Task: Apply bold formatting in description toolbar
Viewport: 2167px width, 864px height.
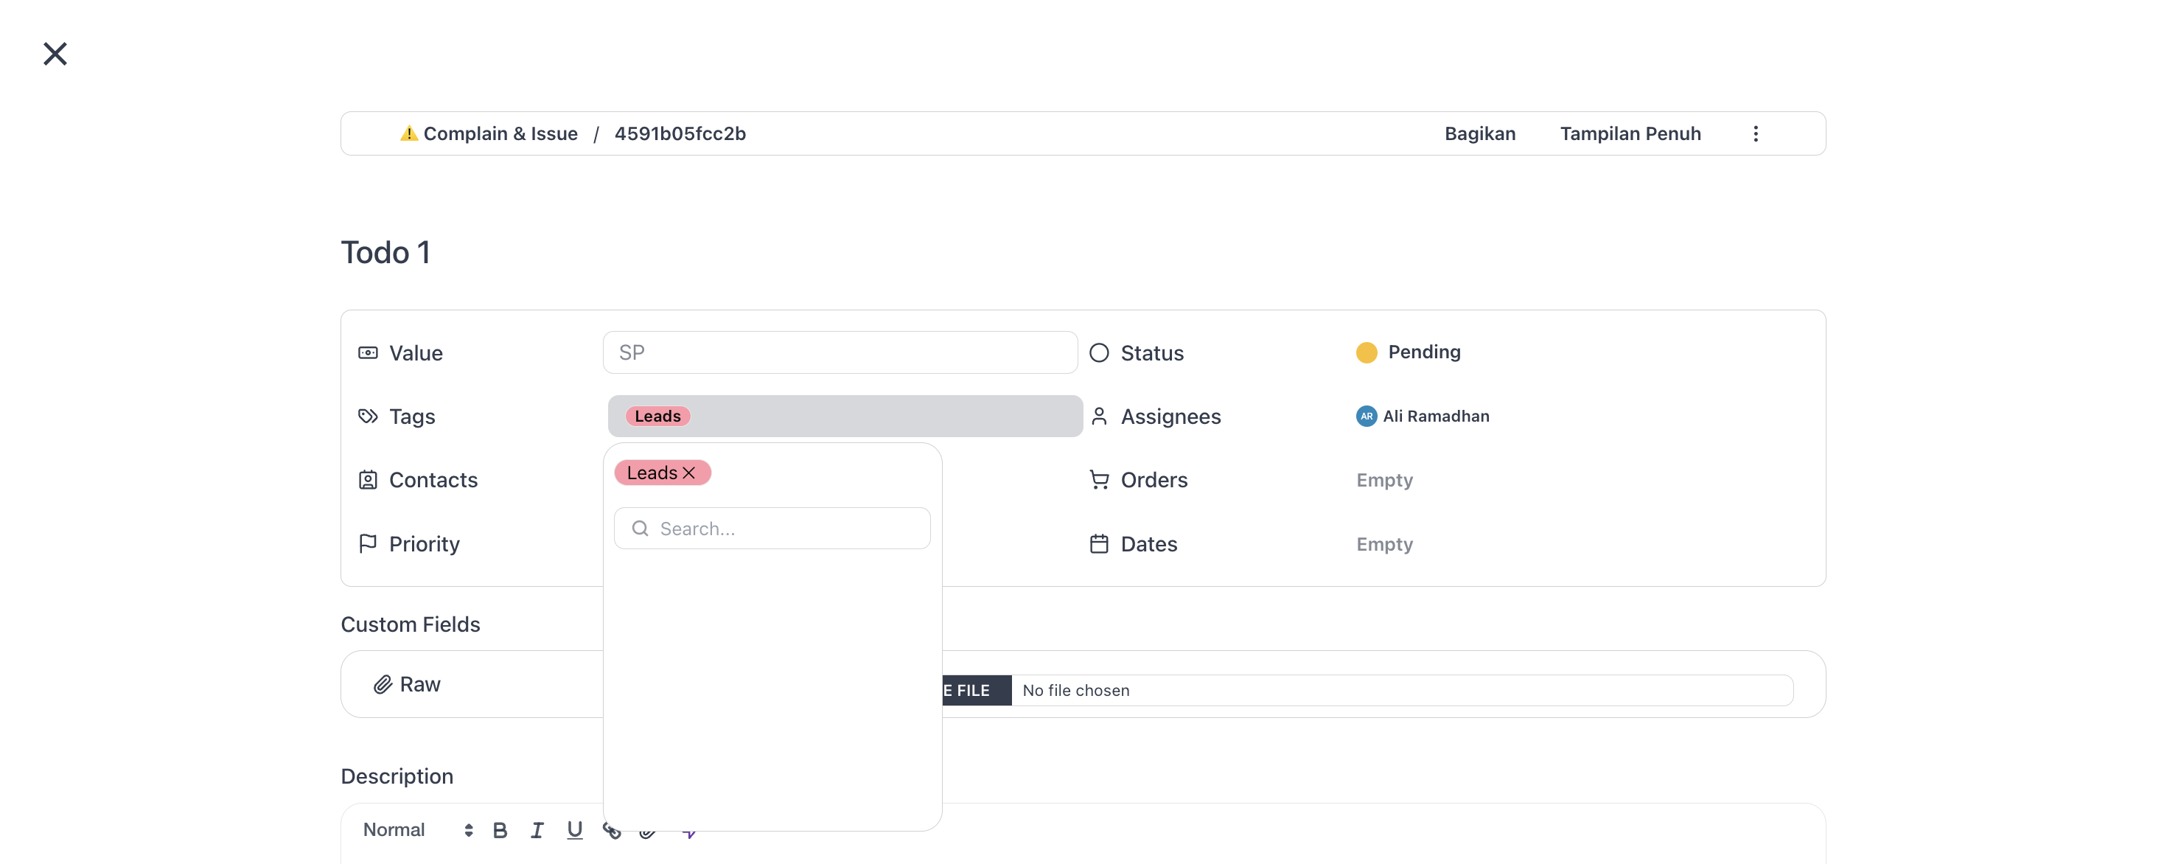Action: pos(500,830)
